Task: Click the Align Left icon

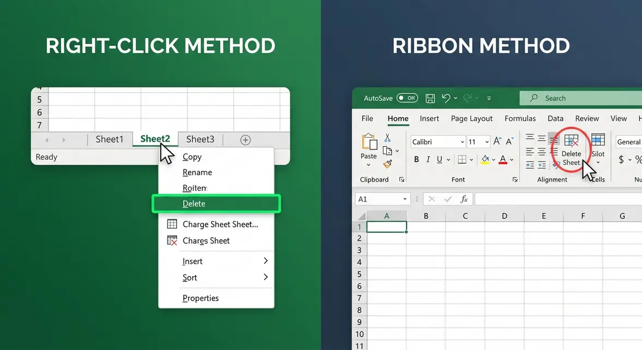Action: (530, 152)
